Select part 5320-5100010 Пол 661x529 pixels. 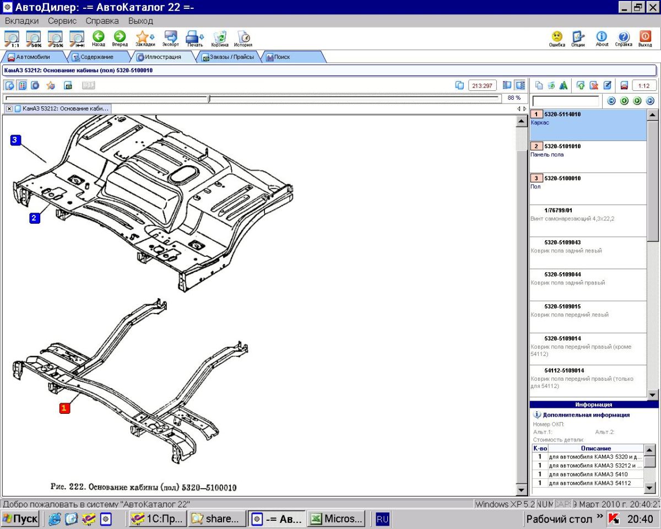pyautogui.click(x=588, y=189)
